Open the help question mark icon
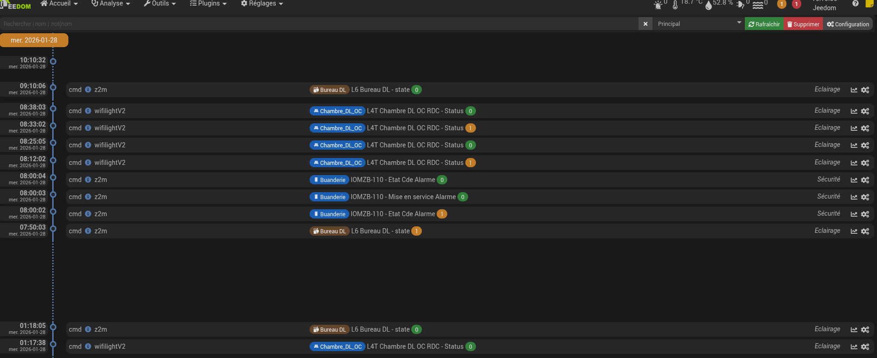 click(x=855, y=4)
